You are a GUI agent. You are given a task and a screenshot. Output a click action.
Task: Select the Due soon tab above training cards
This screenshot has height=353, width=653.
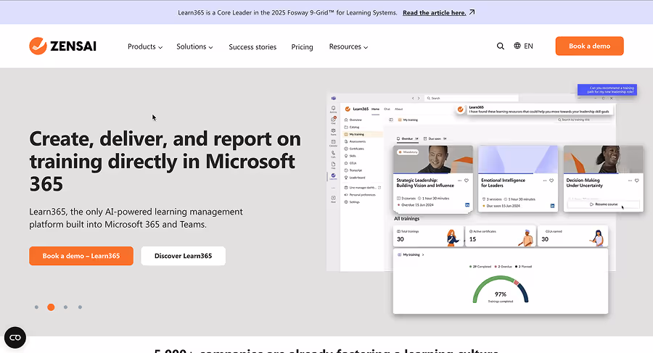(x=435, y=138)
